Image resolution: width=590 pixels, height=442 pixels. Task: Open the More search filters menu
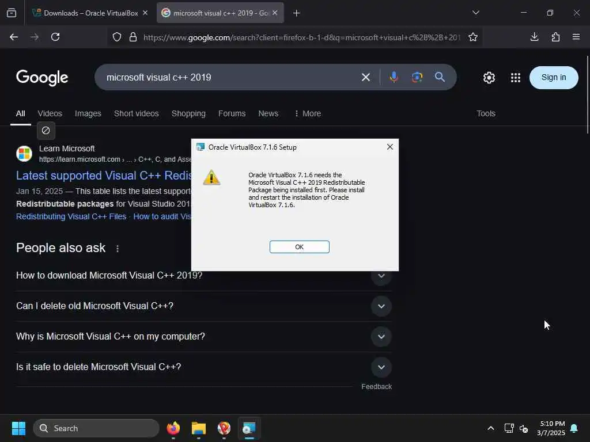pos(308,113)
